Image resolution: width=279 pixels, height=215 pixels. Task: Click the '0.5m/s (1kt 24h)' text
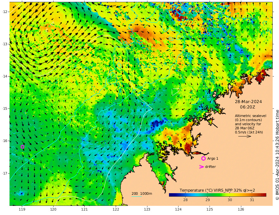249,132
